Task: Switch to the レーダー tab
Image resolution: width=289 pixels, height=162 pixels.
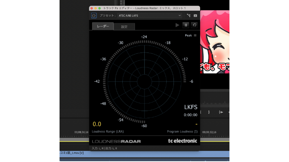Action: pyautogui.click(x=103, y=26)
